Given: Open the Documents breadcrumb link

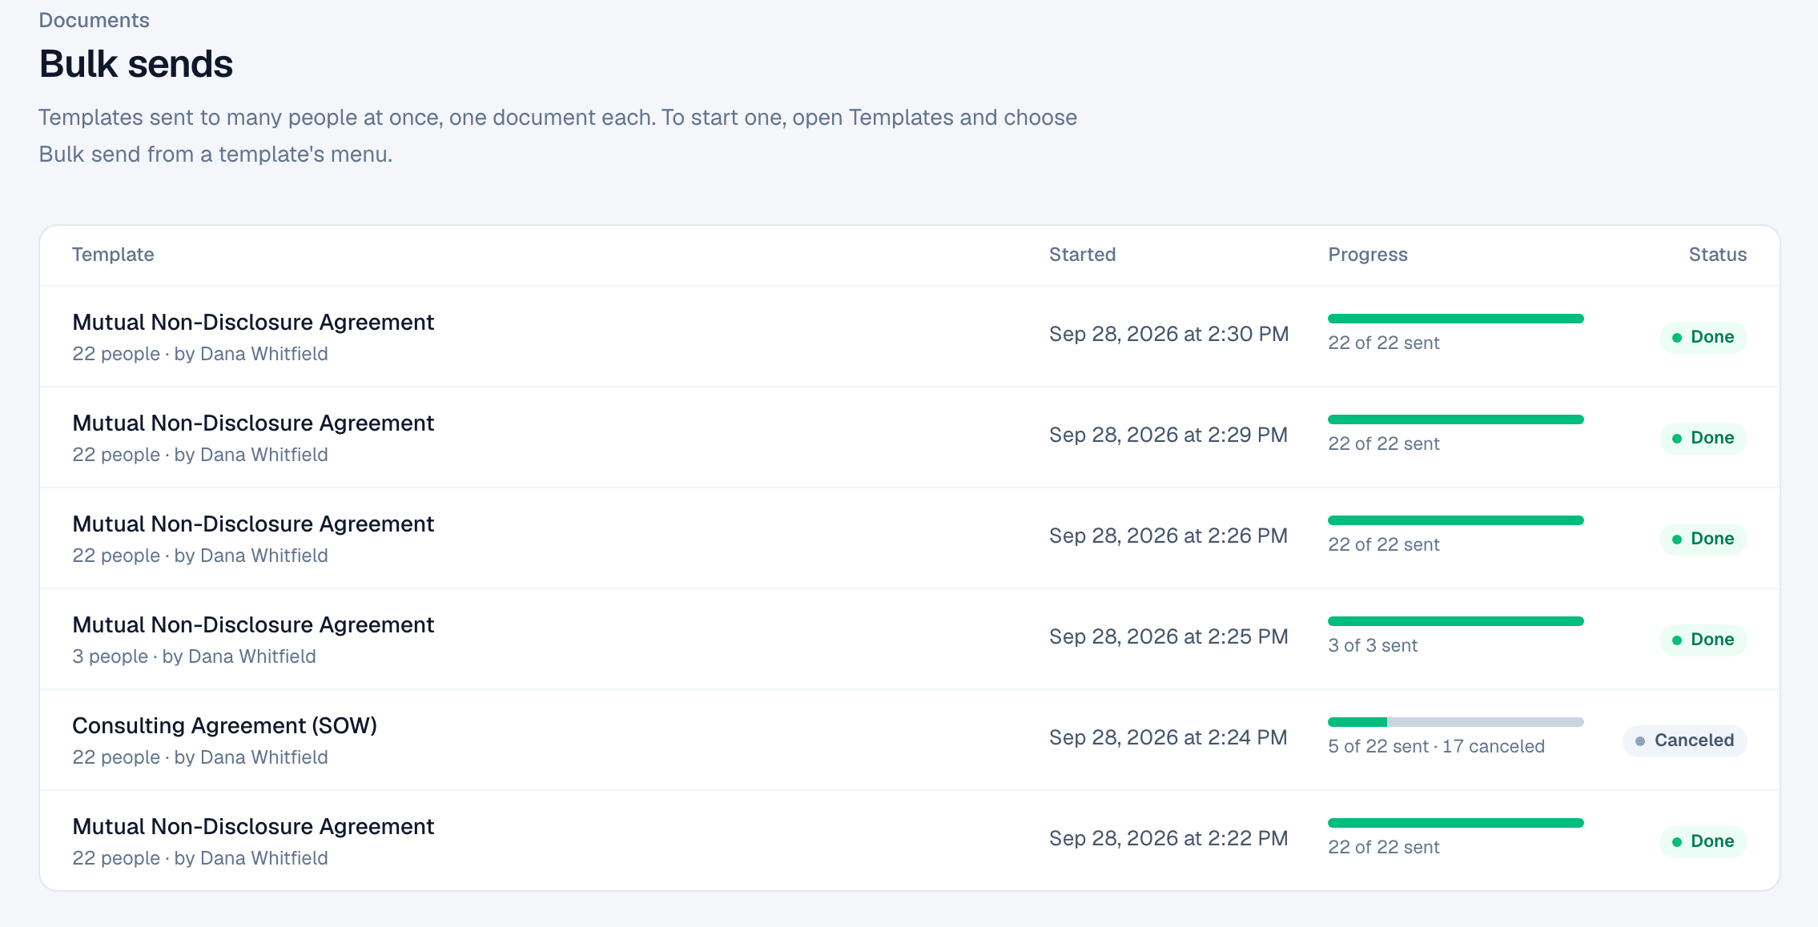Looking at the screenshot, I should (x=94, y=20).
